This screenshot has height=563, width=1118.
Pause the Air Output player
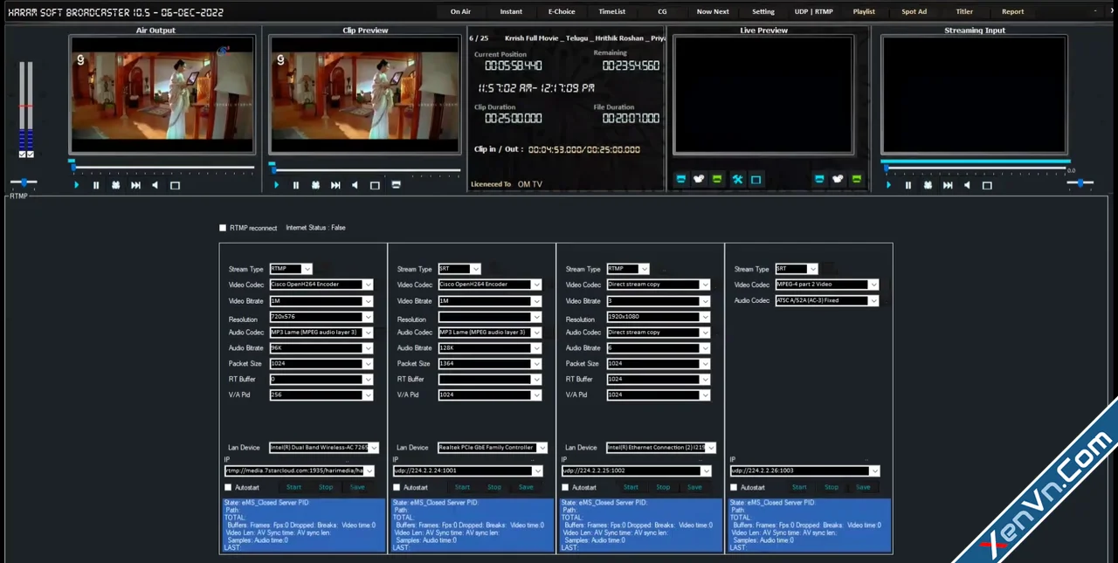tap(96, 185)
